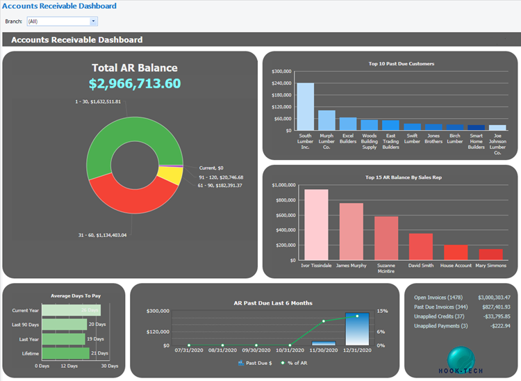Click the Last Year days-to-pay bar
The image size is (521, 381).
tap(63, 339)
